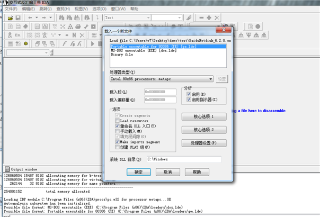Select MS-DOS executable (EXE) entry
Screen dimensions: 320x217
(x=168, y=51)
